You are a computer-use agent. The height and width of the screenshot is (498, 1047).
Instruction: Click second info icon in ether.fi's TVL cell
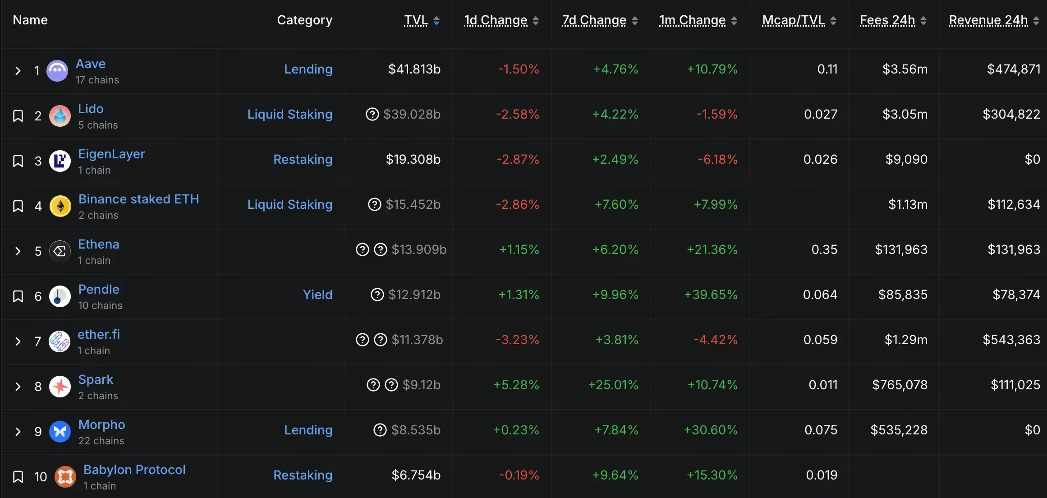[x=381, y=340]
